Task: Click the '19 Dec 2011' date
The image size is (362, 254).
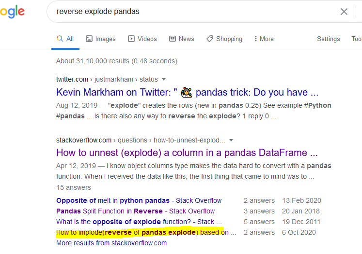Action: pos(301,222)
